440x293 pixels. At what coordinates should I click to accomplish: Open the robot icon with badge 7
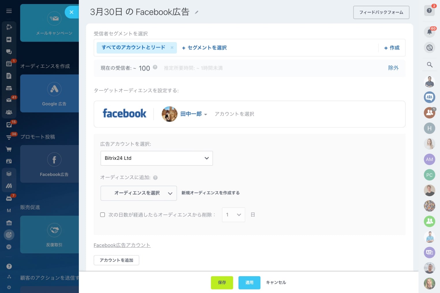pyautogui.click(x=9, y=199)
